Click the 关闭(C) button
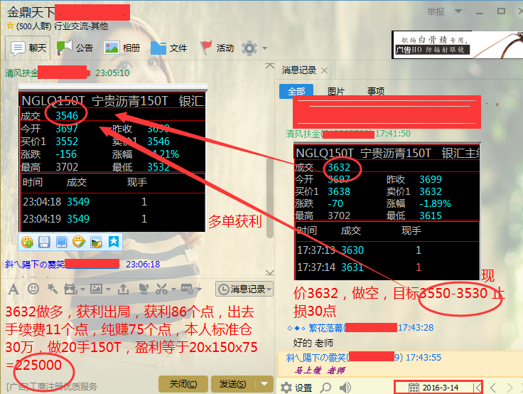Image resolution: width=523 pixels, height=394 pixels. click(183, 384)
